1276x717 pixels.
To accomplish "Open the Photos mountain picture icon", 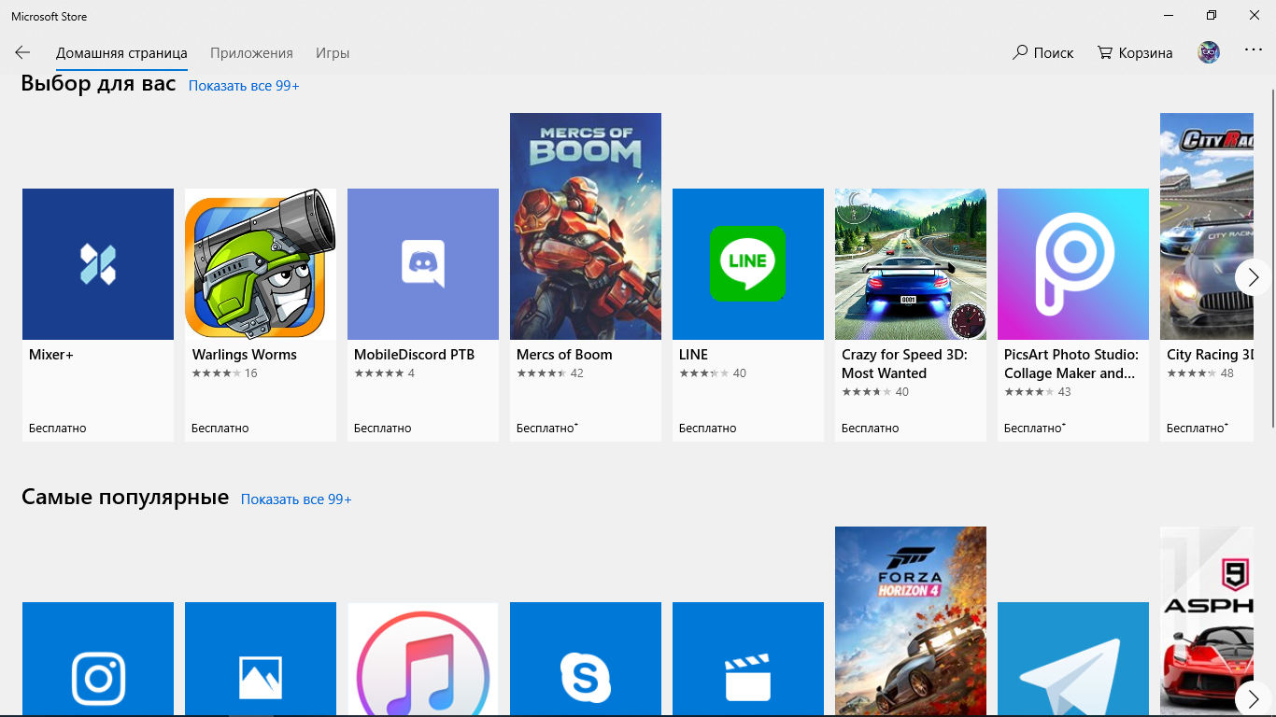I will point(261,659).
